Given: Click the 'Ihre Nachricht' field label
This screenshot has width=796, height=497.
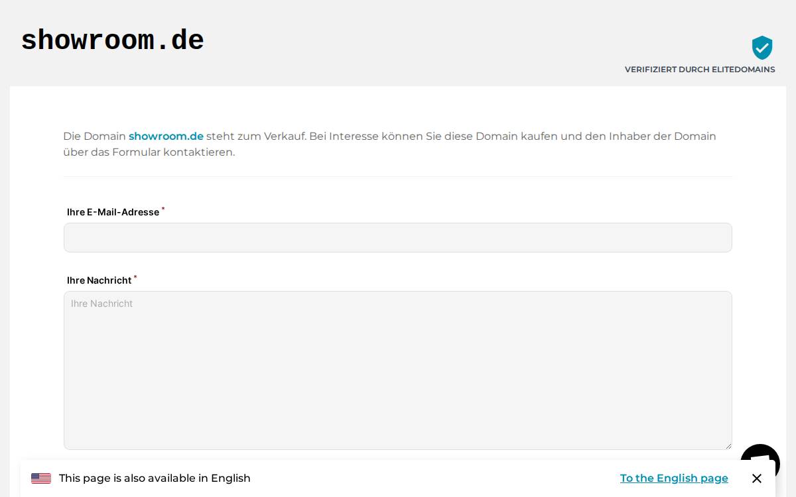Looking at the screenshot, I should click(x=99, y=280).
